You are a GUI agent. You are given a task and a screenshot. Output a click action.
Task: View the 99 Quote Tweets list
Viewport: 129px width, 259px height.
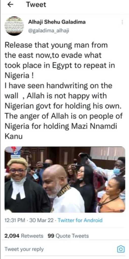[68, 236]
